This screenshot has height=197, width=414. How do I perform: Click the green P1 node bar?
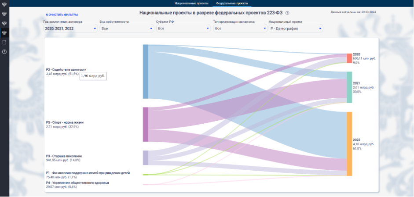pyautogui.click(x=146, y=175)
